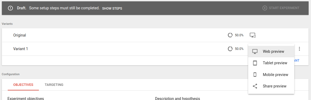Click the Original variant 50.0% weight
Screen dimensions: 311x100
point(239,35)
